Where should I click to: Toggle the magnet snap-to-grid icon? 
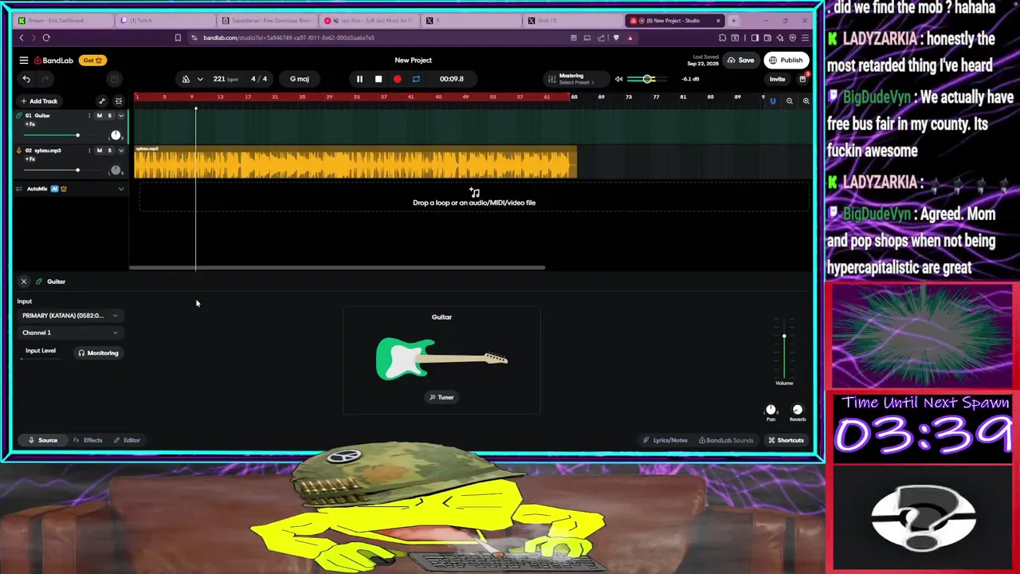coord(772,101)
